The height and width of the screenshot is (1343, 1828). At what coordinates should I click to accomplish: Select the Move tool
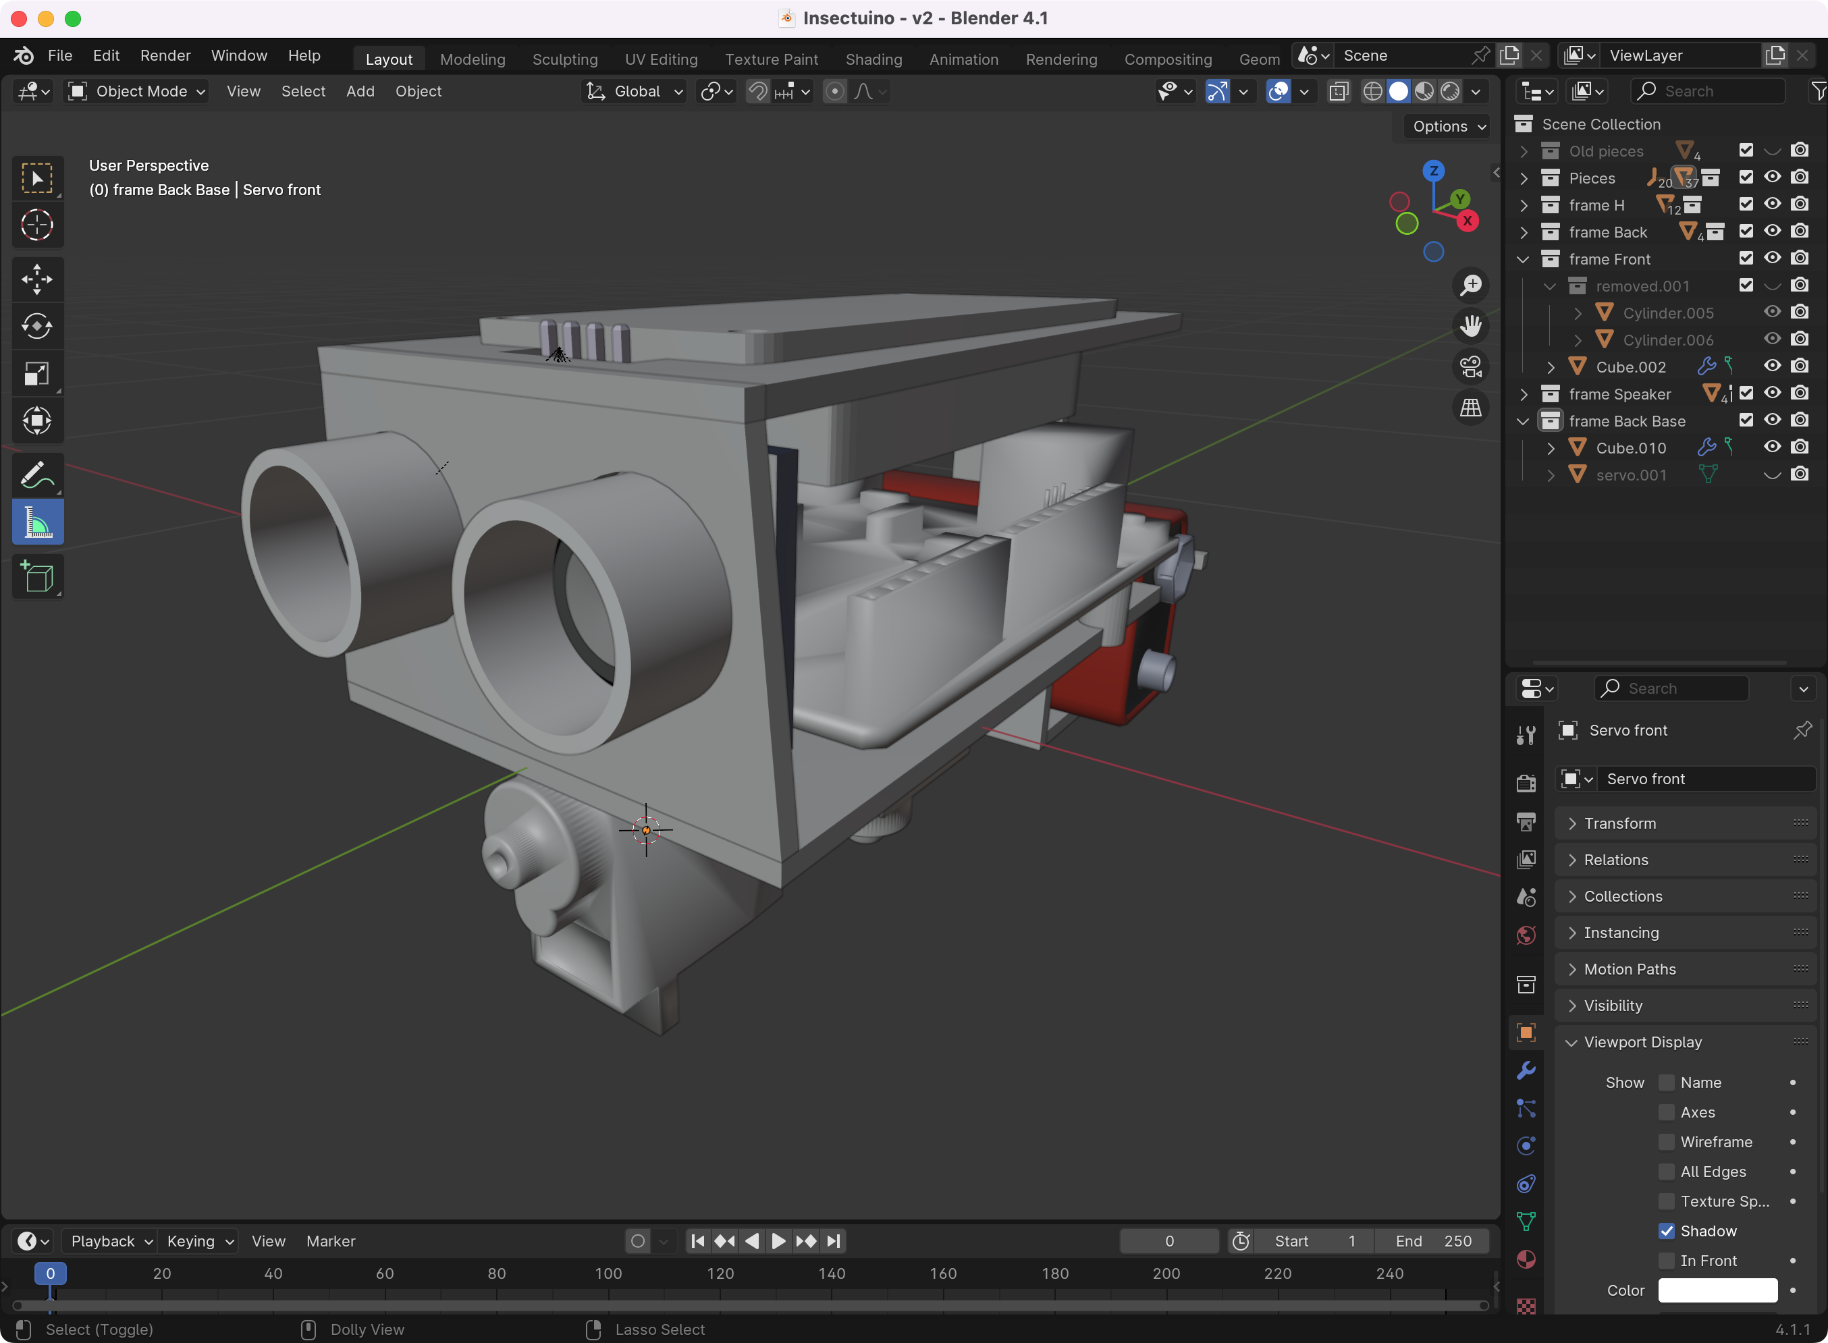point(37,279)
